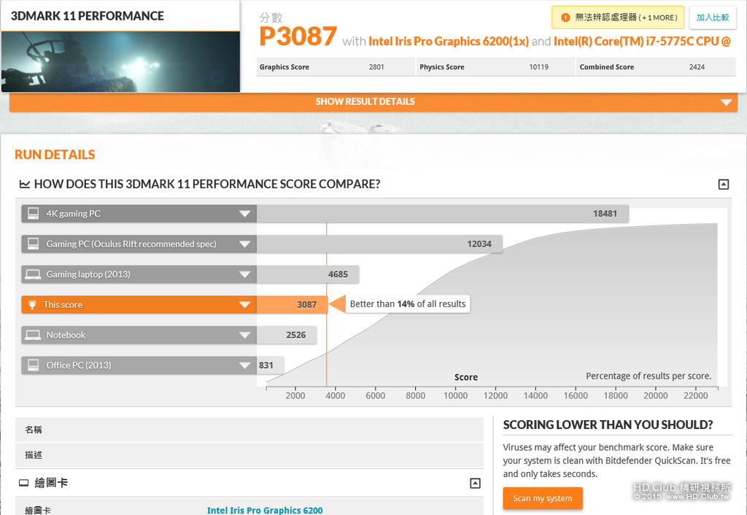The width and height of the screenshot is (747, 515).
Task: Click the Physics Score 10119 cell
Action: coord(495,67)
